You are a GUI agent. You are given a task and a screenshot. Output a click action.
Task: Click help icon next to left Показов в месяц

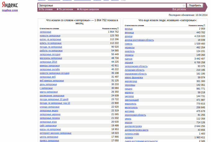(x=118, y=28)
